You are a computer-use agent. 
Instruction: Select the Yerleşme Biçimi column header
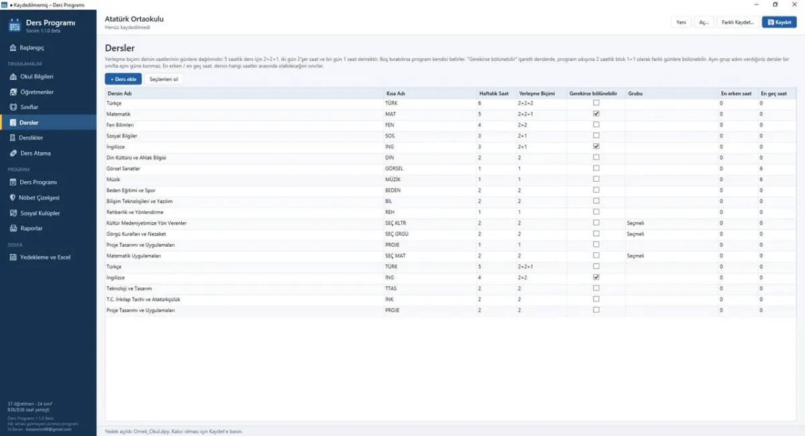tap(541, 93)
